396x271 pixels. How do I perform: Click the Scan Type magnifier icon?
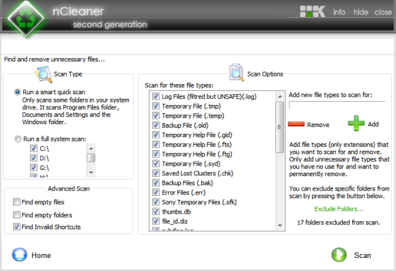coord(44,74)
